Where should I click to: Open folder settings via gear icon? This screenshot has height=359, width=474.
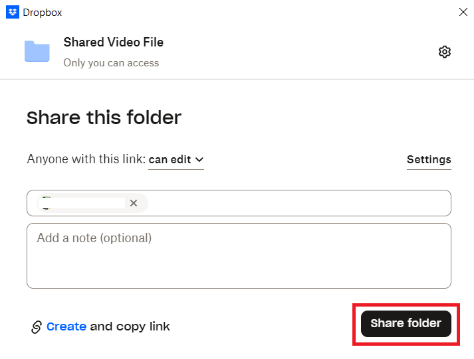(x=445, y=52)
